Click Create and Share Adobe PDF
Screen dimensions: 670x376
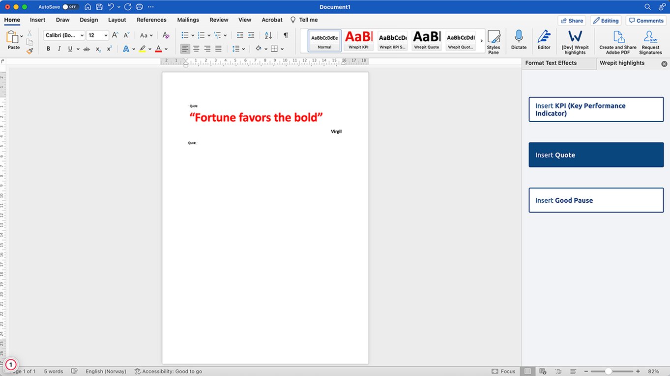click(x=618, y=42)
